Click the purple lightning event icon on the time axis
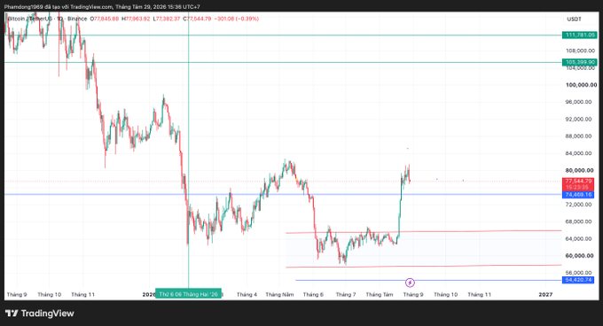Screen dimensions: 603x326 click(410, 283)
